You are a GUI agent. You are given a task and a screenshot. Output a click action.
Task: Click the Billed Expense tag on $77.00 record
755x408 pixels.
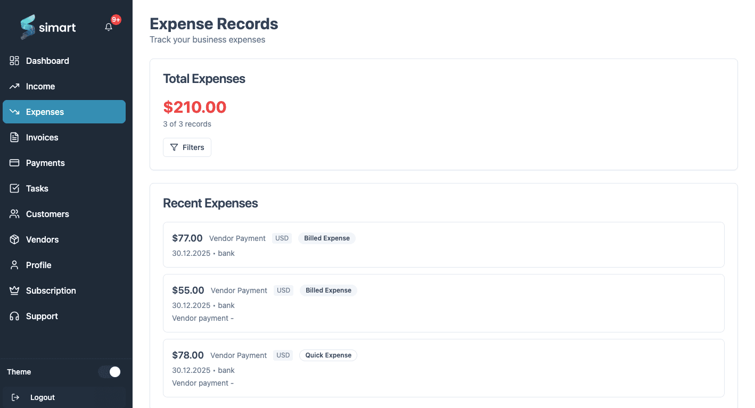pos(326,238)
